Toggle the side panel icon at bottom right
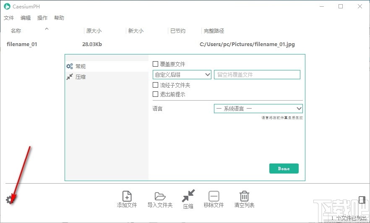The height and width of the screenshot is (223, 370). (x=362, y=200)
